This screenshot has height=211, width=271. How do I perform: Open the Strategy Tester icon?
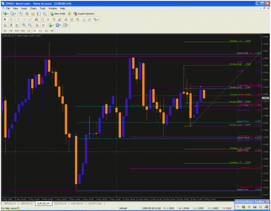coord(45,13)
